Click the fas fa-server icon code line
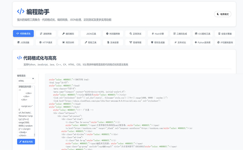243x150 pixels. pos(93,122)
